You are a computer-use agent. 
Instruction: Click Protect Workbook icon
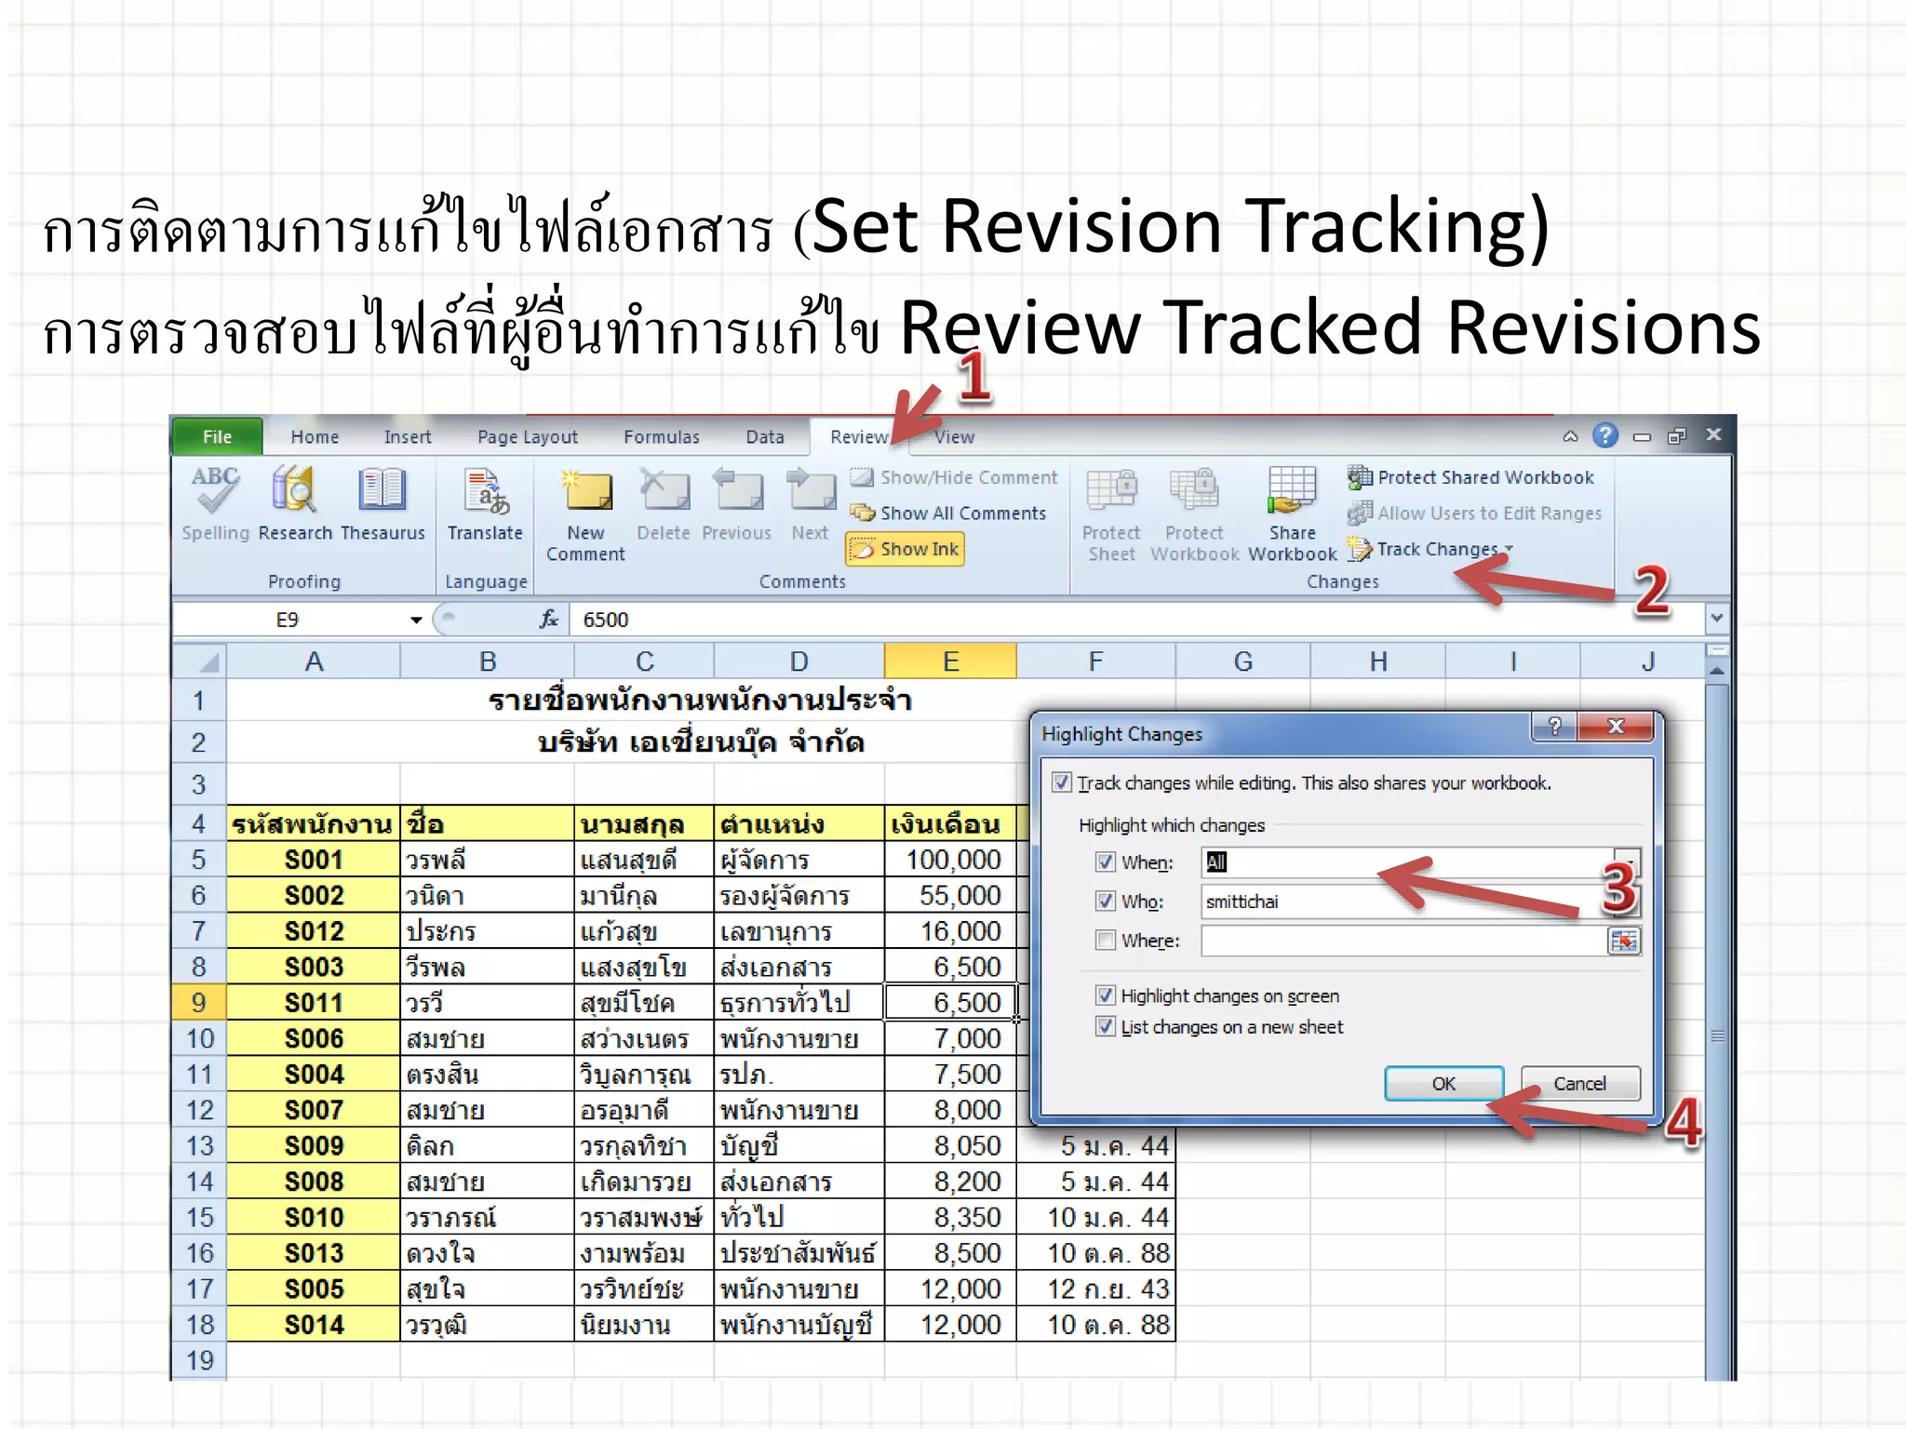coord(1195,514)
